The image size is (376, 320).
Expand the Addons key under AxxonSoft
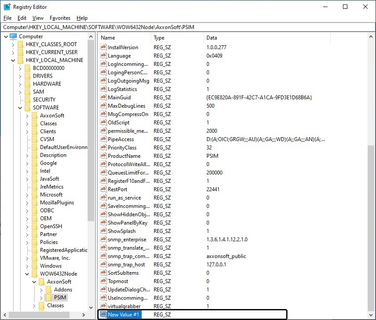41,290
